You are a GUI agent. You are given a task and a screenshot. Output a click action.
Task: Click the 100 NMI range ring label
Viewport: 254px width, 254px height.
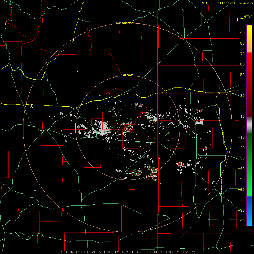(128, 23)
